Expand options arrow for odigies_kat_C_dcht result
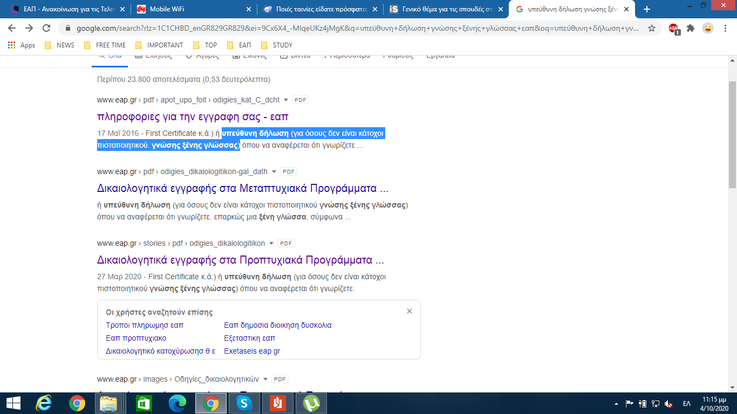This screenshot has width=737, height=414. tap(286, 100)
